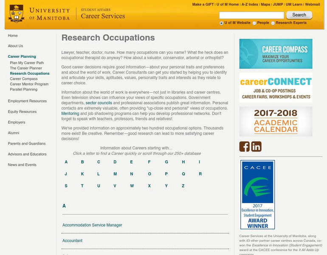Open the CACEE award winner badge
This screenshot has width=327, height=255.
point(257,195)
